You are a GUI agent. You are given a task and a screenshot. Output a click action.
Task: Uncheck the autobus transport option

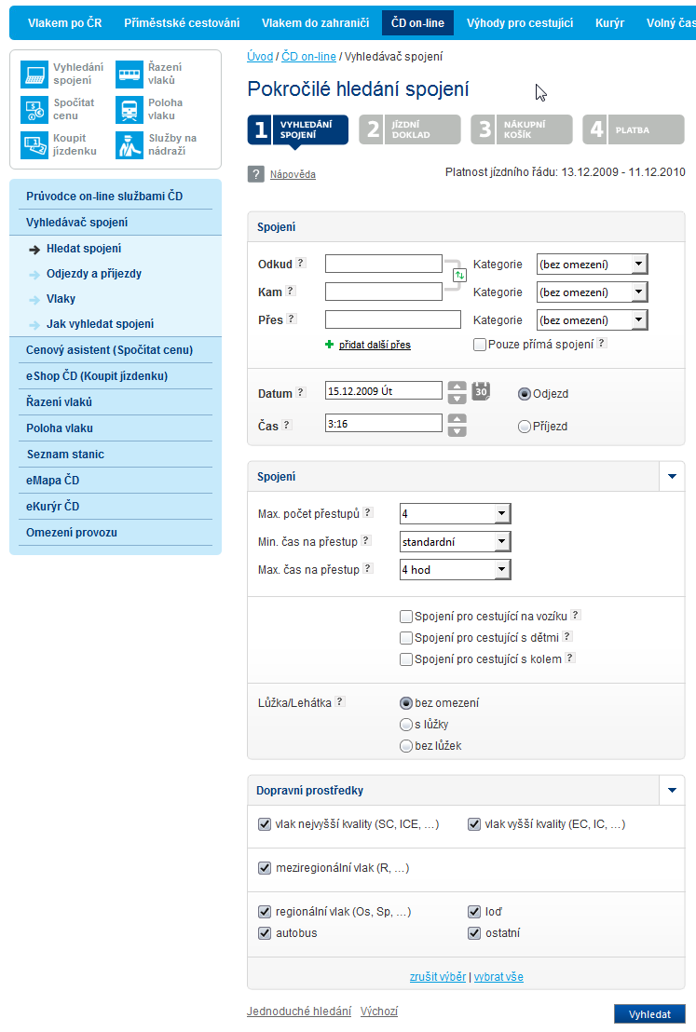coord(265,932)
